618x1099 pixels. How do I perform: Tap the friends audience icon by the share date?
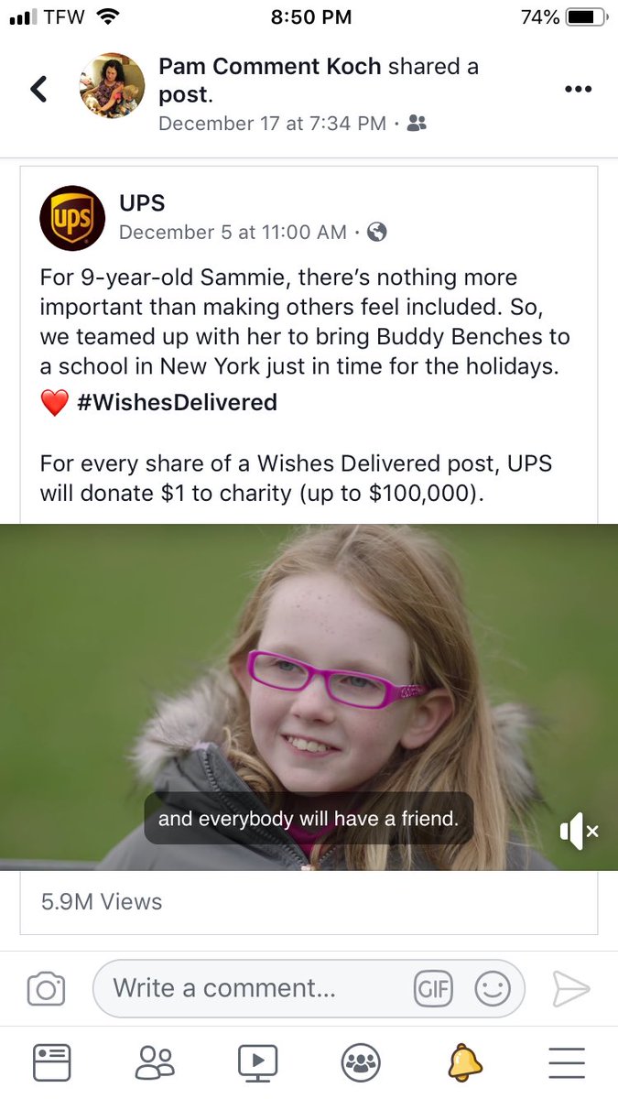pos(417,123)
